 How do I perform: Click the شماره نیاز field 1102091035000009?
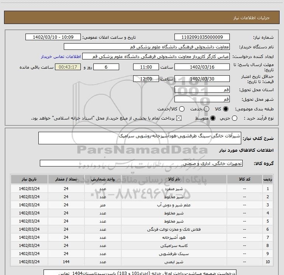(x=202, y=37)
